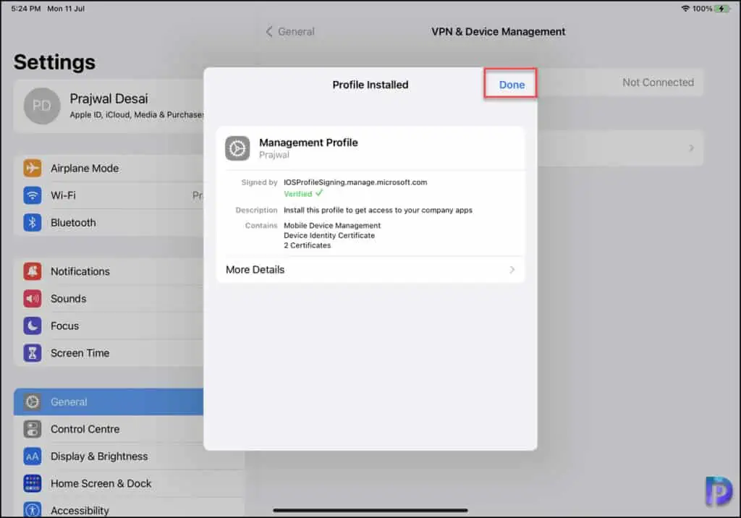Click the Screen Time hourglass icon
Viewport: 741px width, 518px height.
pos(33,353)
